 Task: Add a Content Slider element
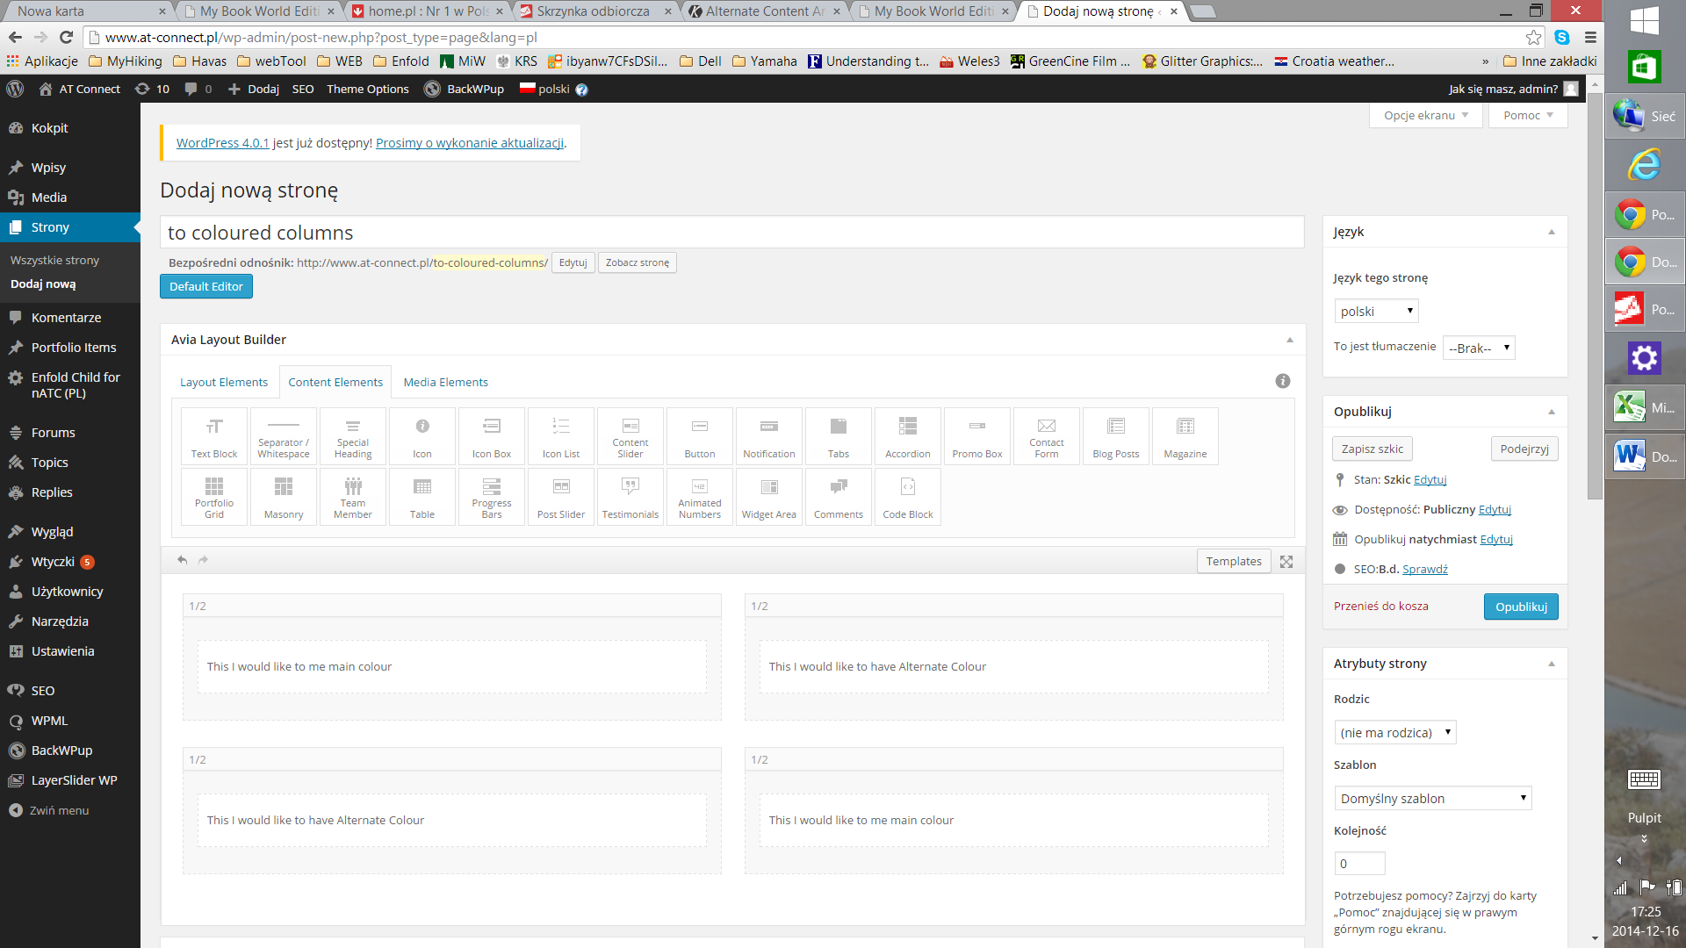click(x=630, y=436)
